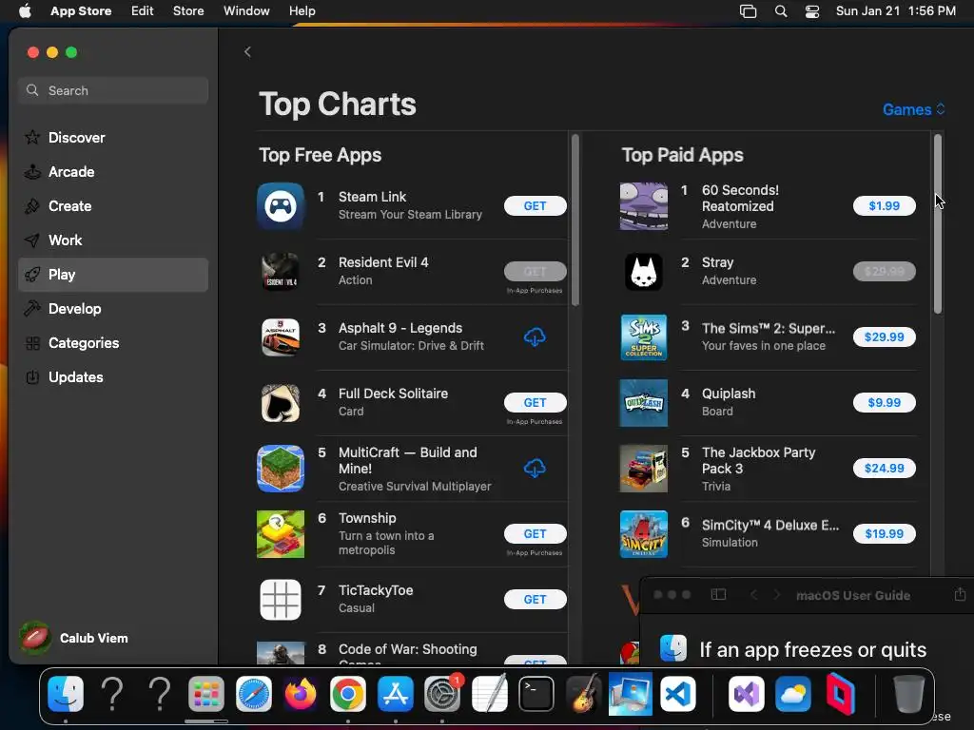Open the Work section

coord(113,240)
